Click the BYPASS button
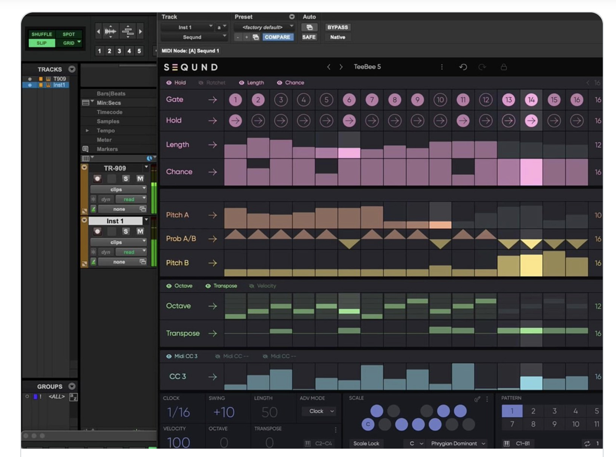 (x=337, y=27)
